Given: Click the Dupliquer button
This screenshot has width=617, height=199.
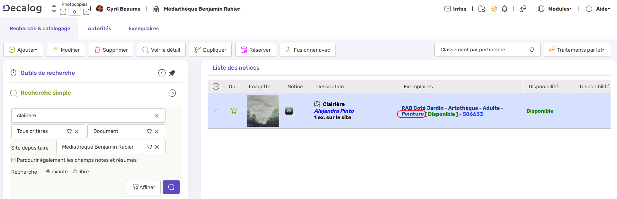Looking at the screenshot, I should (x=210, y=50).
